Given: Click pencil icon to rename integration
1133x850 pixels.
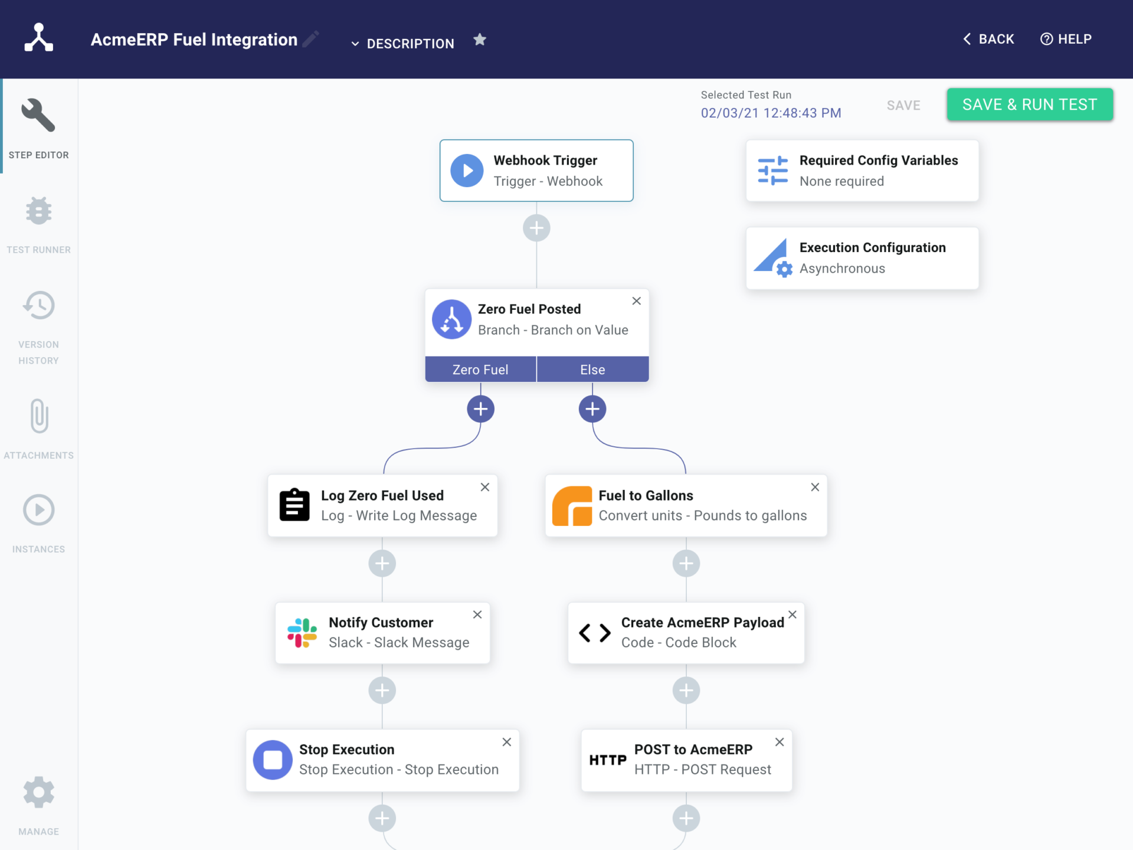Looking at the screenshot, I should [311, 39].
